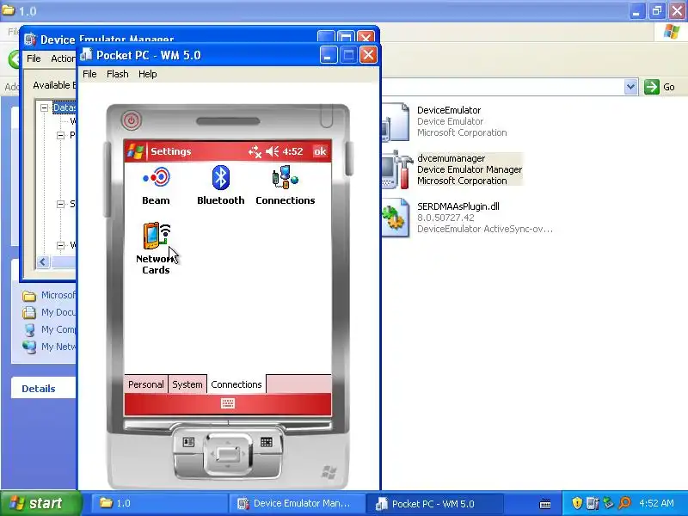This screenshot has width=688, height=516.
Task: Click the center D-pad button on emulator
Action: point(228,454)
